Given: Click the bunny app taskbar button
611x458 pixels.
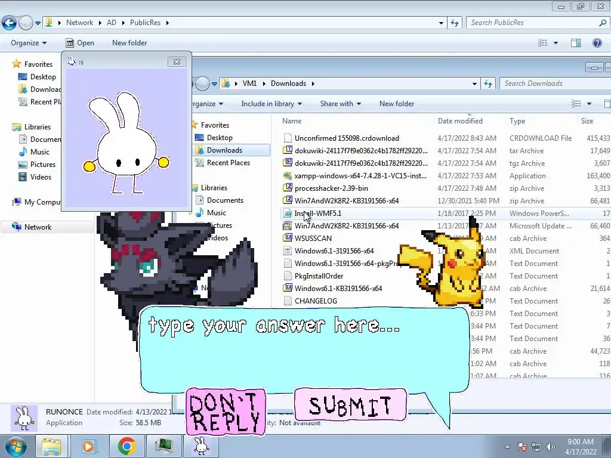Looking at the screenshot, I should click(201, 446).
